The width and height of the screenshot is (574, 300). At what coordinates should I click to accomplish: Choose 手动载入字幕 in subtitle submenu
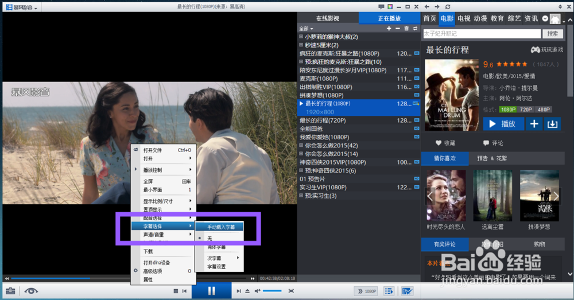pos(220,227)
